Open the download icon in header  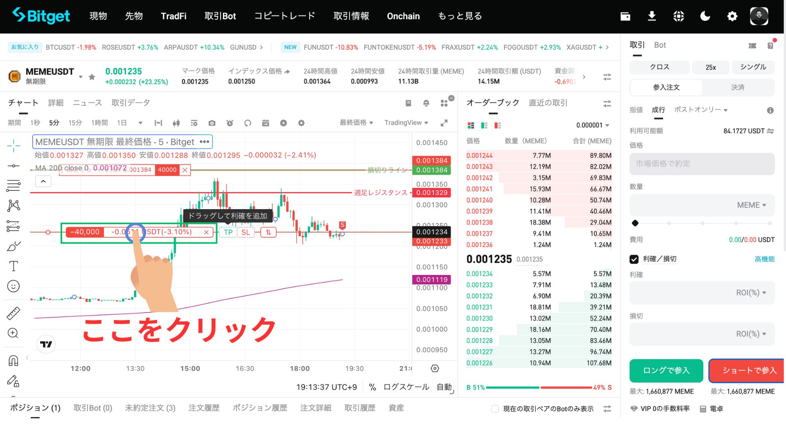coord(652,16)
